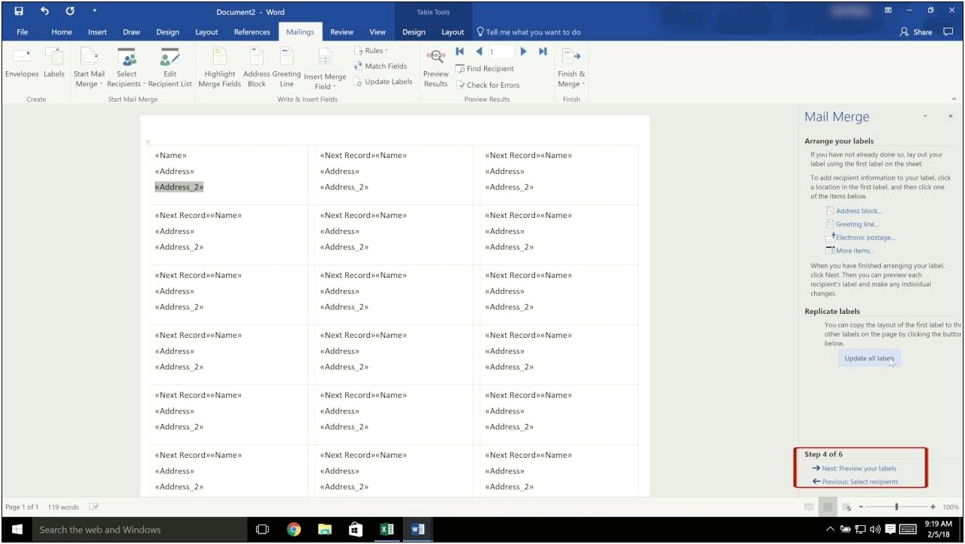Open the comments icon beside Share
This screenshot has height=544, width=965.
(948, 32)
